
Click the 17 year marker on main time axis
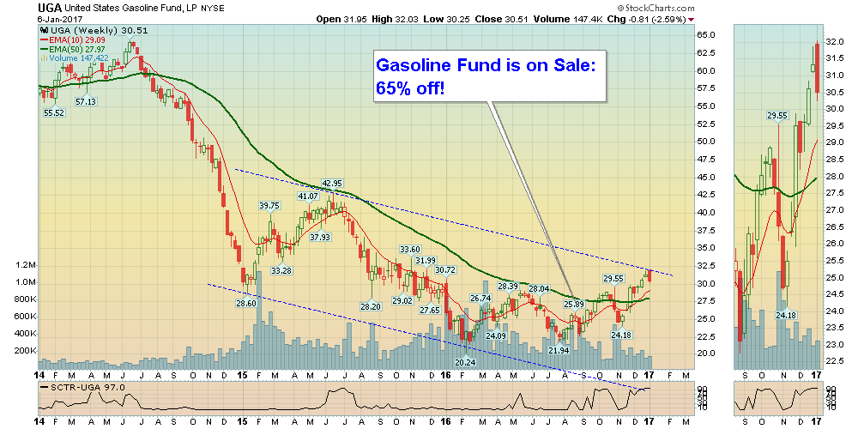coord(650,375)
